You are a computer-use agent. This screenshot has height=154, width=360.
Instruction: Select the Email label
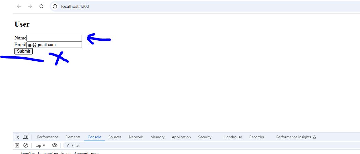[x=20, y=45]
